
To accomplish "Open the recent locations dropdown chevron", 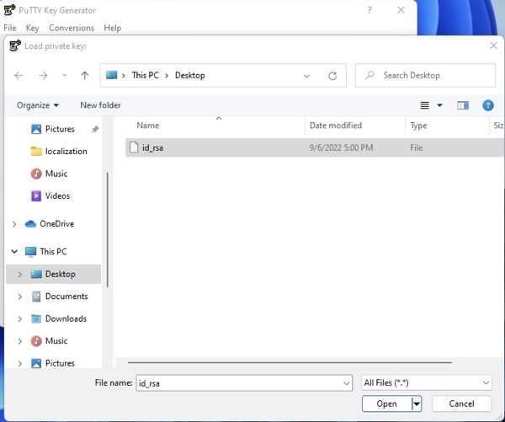I will [65, 76].
